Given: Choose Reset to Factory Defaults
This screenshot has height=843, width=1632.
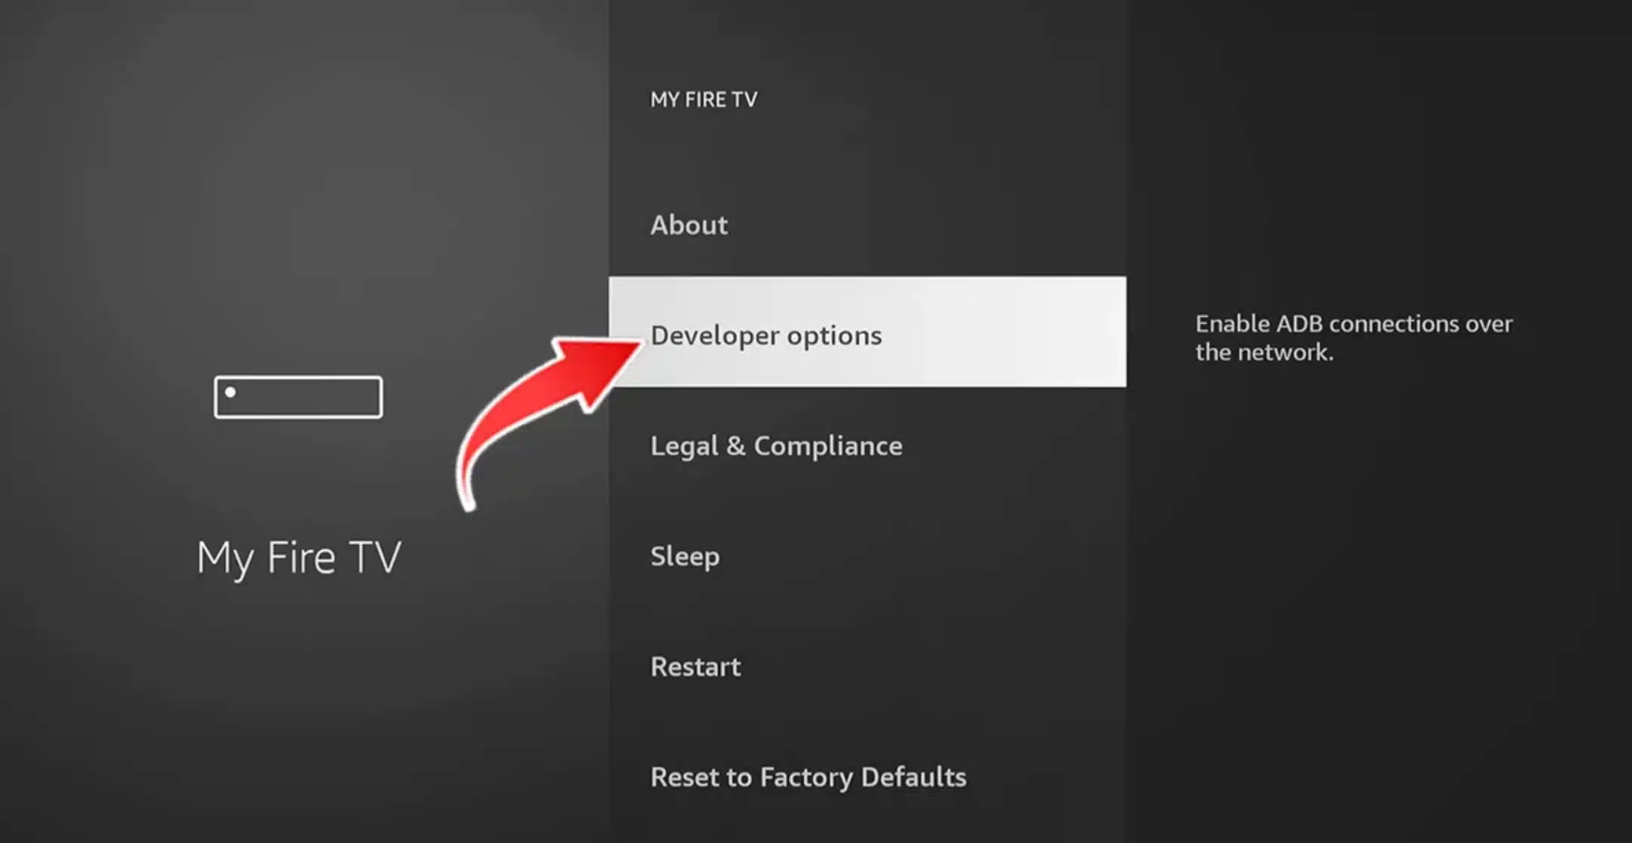Looking at the screenshot, I should pyautogui.click(x=808, y=777).
